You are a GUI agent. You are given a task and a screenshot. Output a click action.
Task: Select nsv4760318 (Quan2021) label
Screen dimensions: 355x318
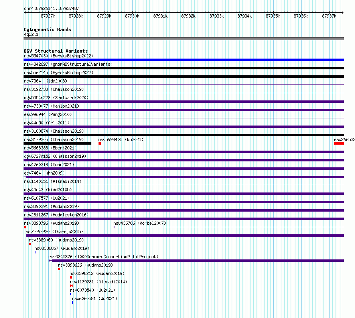coord(49,165)
